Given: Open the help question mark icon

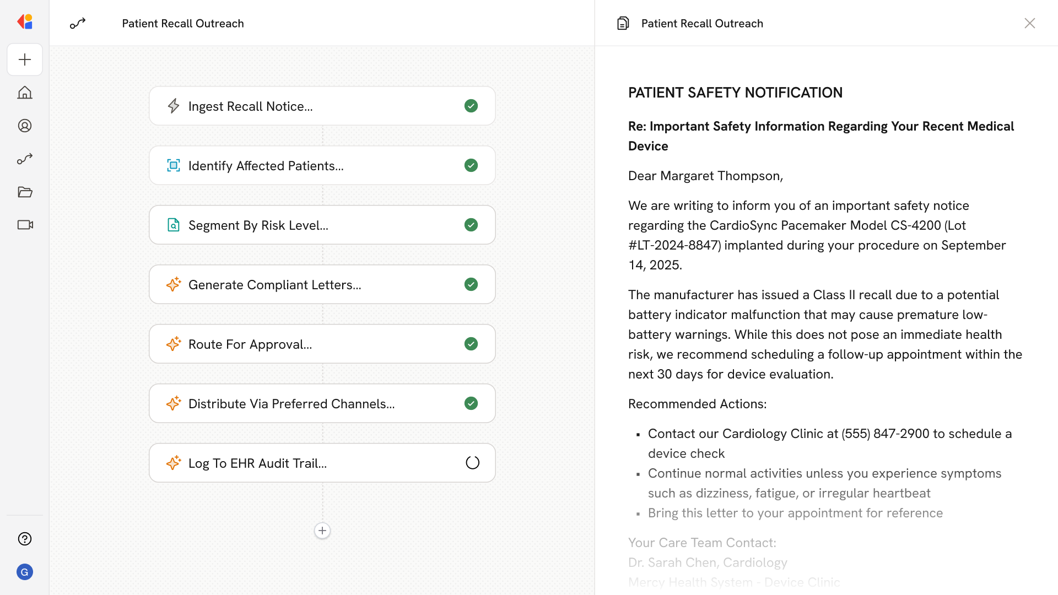Looking at the screenshot, I should (x=25, y=539).
